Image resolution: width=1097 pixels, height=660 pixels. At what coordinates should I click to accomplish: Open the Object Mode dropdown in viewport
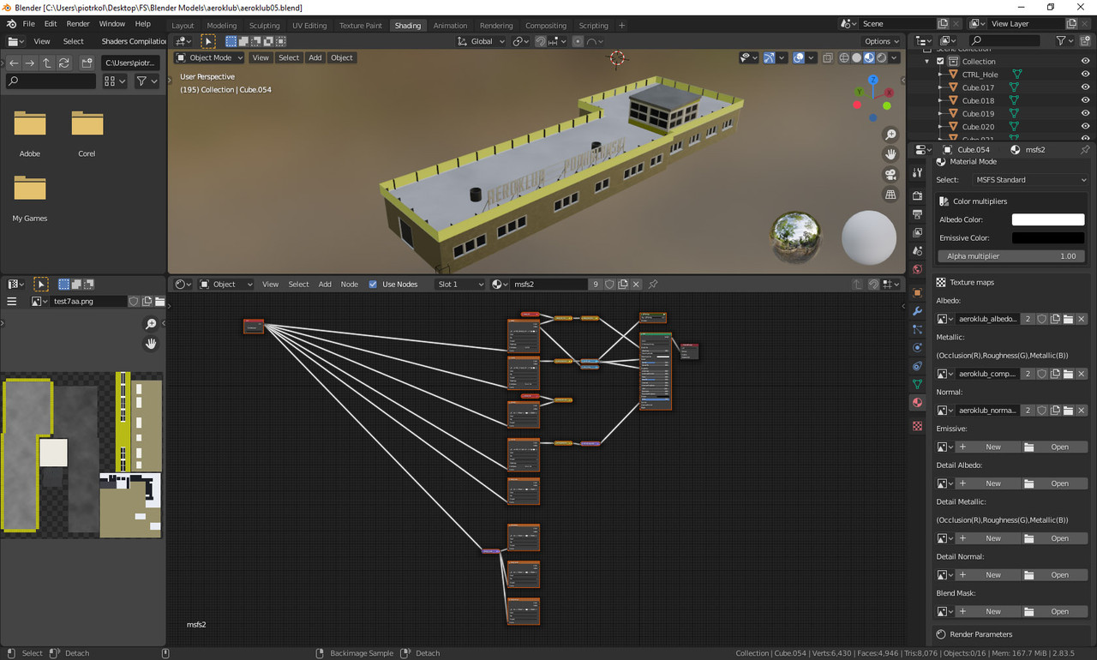[x=210, y=58]
